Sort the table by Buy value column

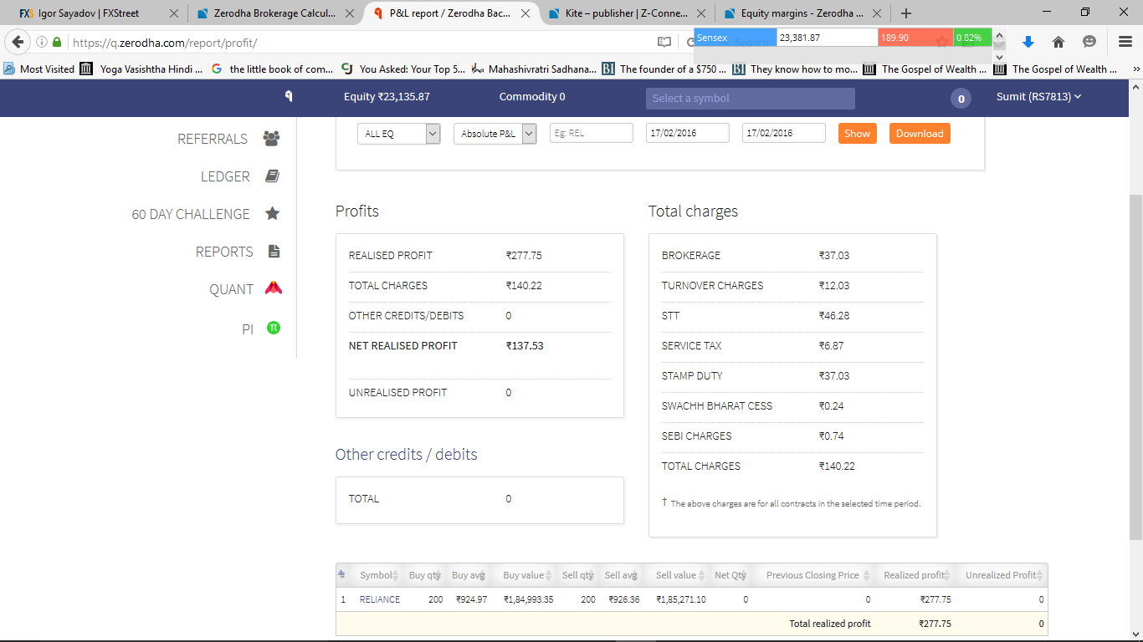pyautogui.click(x=527, y=575)
